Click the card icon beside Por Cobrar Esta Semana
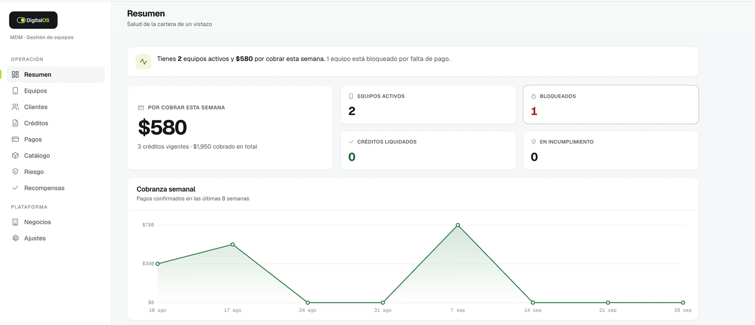The width and height of the screenshot is (755, 325). (141, 108)
